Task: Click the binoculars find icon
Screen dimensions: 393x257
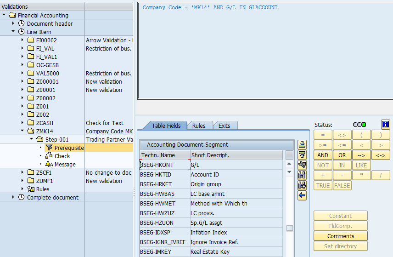Action: tap(302, 175)
